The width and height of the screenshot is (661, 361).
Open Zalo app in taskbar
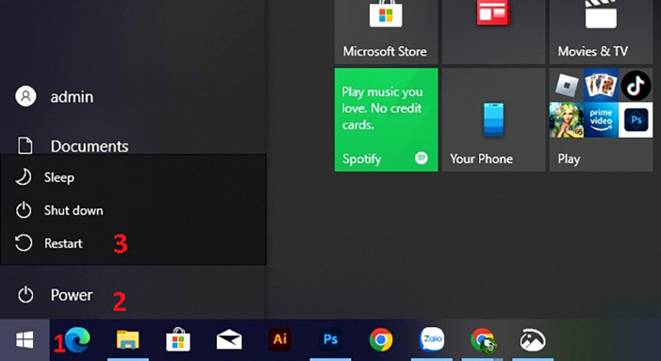pyautogui.click(x=432, y=339)
